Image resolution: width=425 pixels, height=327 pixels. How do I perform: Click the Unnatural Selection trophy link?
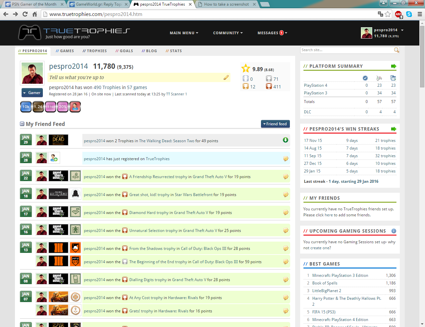pos(153,231)
